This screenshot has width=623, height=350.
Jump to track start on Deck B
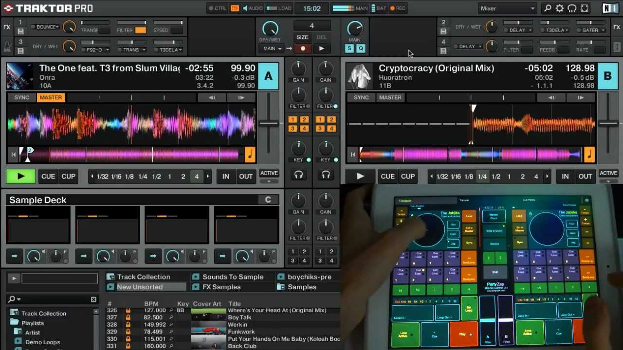point(353,155)
